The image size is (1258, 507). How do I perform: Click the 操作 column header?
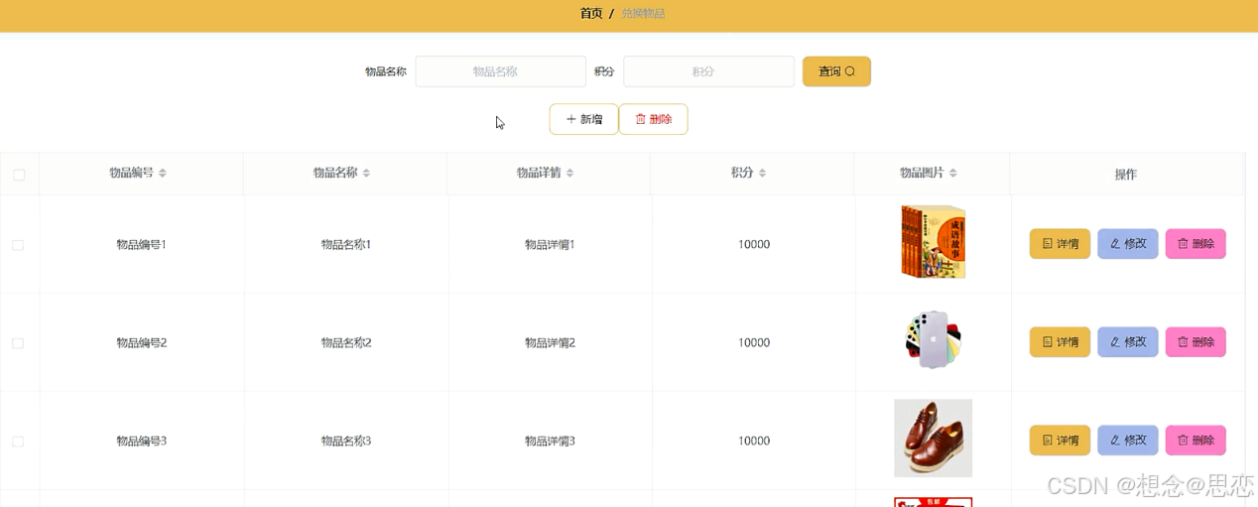[1125, 175]
